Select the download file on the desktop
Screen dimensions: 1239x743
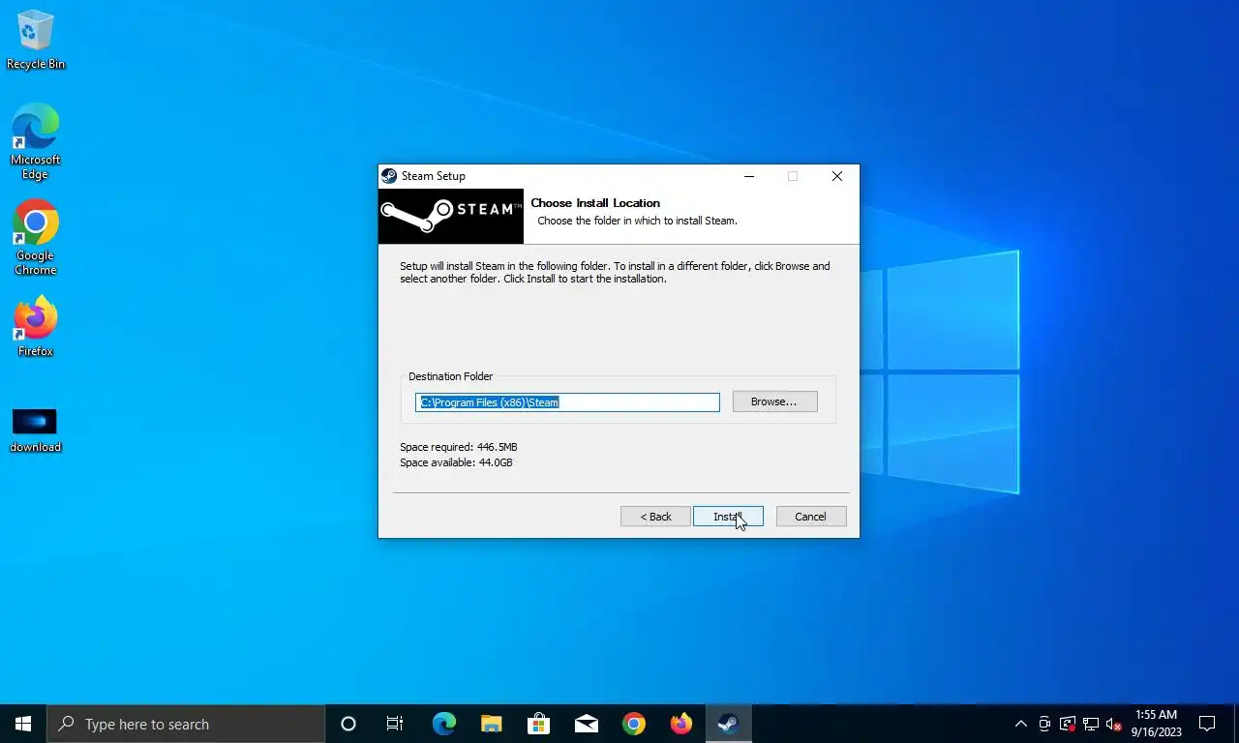[36, 431]
